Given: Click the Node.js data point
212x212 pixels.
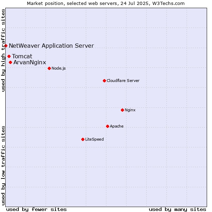Looking at the screenshot, I should coord(49,69).
